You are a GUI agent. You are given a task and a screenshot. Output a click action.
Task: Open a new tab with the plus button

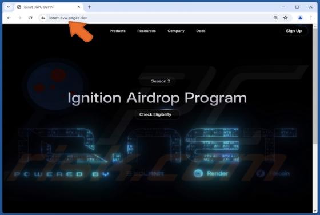pyautogui.click(x=89, y=7)
